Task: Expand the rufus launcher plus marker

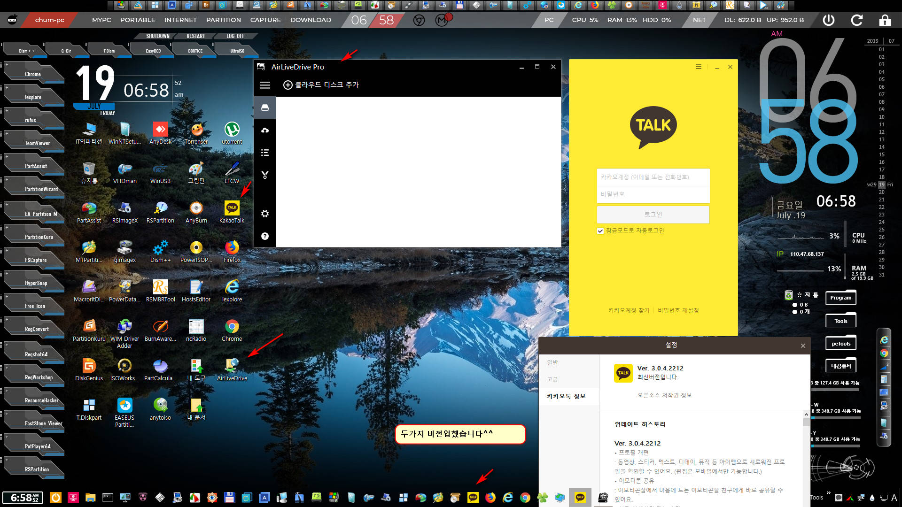Action: [x=7, y=111]
